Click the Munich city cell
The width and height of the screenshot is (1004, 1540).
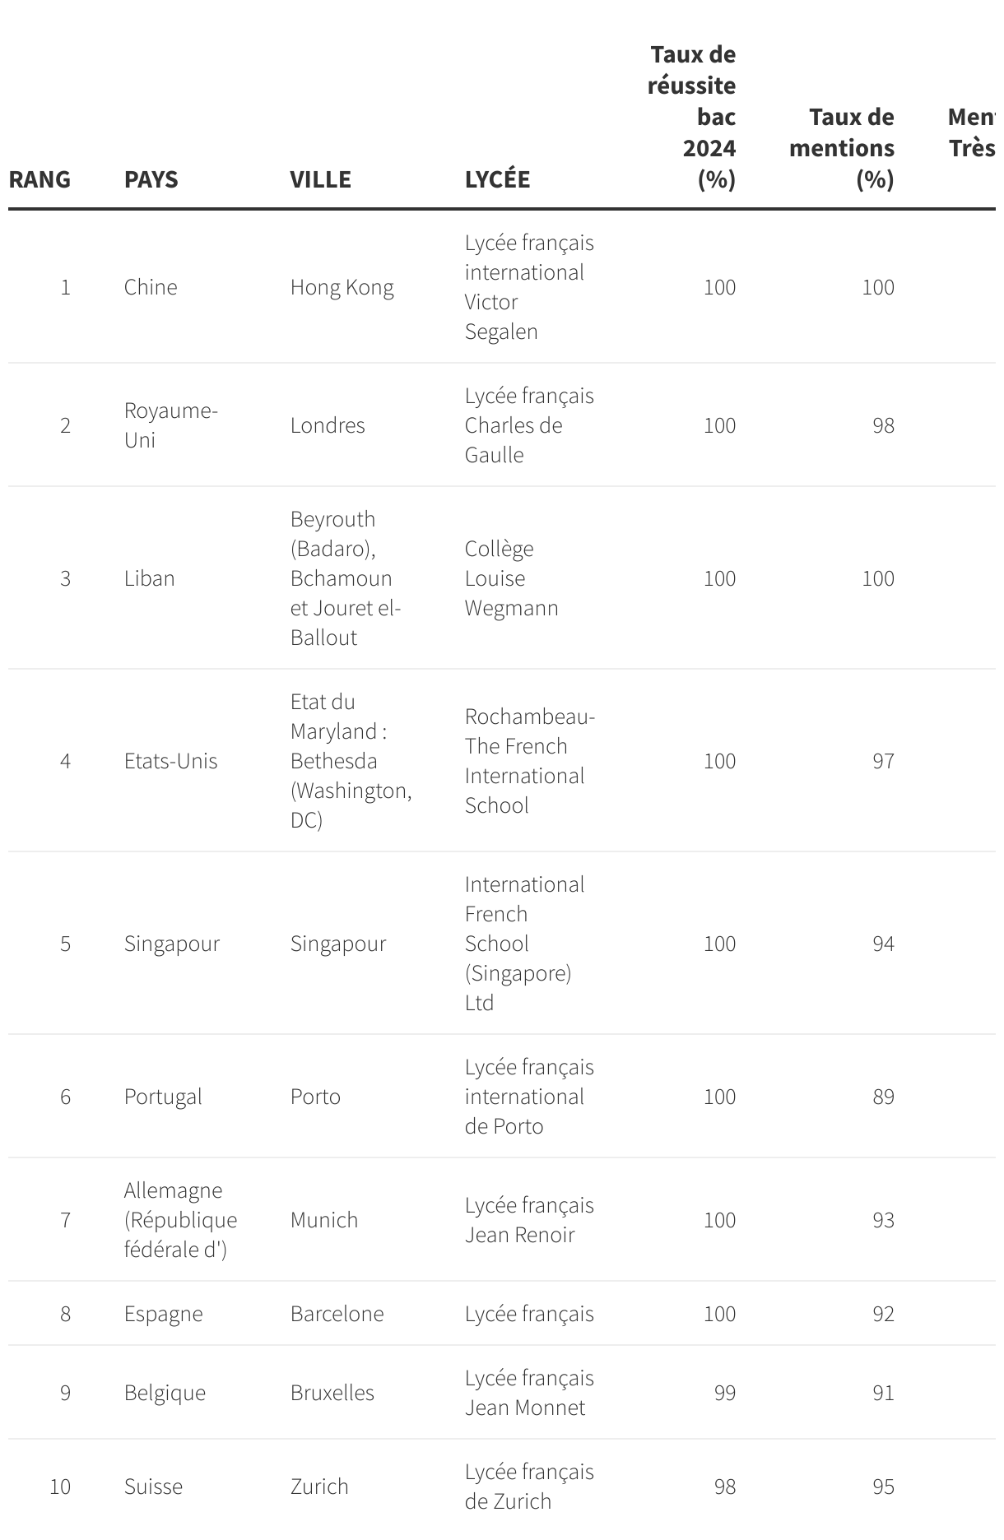[x=324, y=1220]
